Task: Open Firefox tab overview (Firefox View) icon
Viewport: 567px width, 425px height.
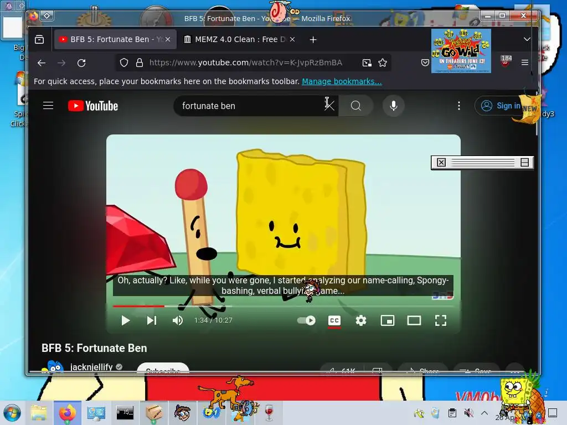Action: click(39, 39)
